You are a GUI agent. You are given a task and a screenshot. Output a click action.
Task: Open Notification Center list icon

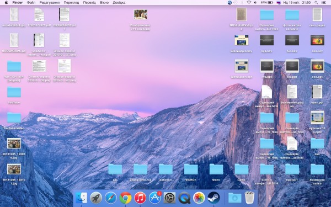324,3
